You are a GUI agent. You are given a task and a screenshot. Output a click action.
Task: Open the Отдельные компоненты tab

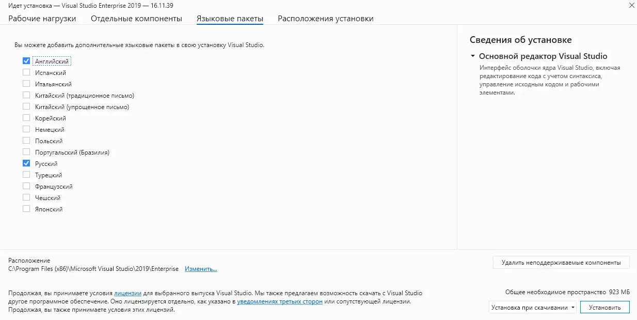click(x=136, y=19)
